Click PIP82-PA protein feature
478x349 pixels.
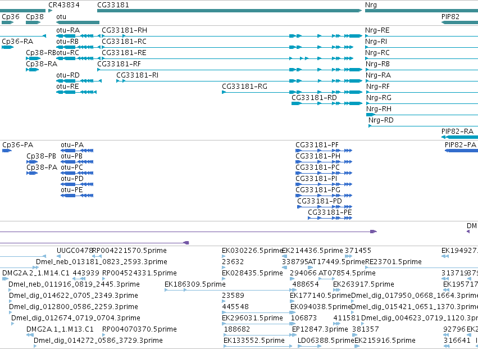click(462, 151)
